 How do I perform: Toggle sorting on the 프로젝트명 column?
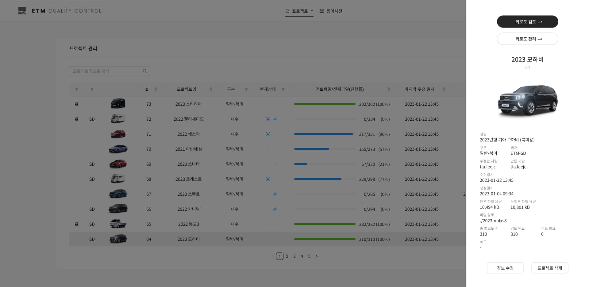(211, 89)
